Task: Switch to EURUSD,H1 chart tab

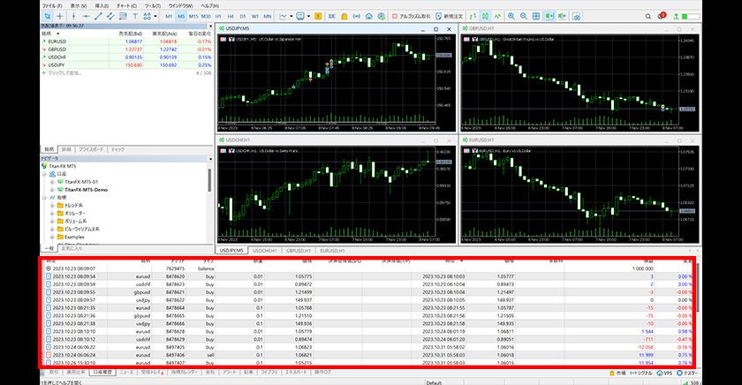Action: click(x=333, y=251)
